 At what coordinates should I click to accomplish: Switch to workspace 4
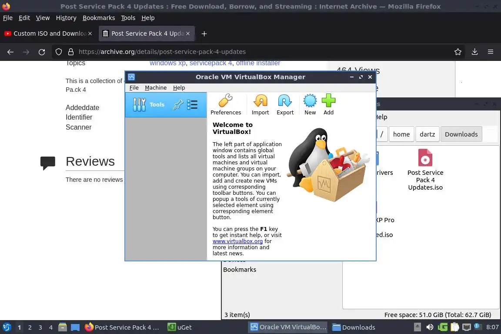pos(51,327)
